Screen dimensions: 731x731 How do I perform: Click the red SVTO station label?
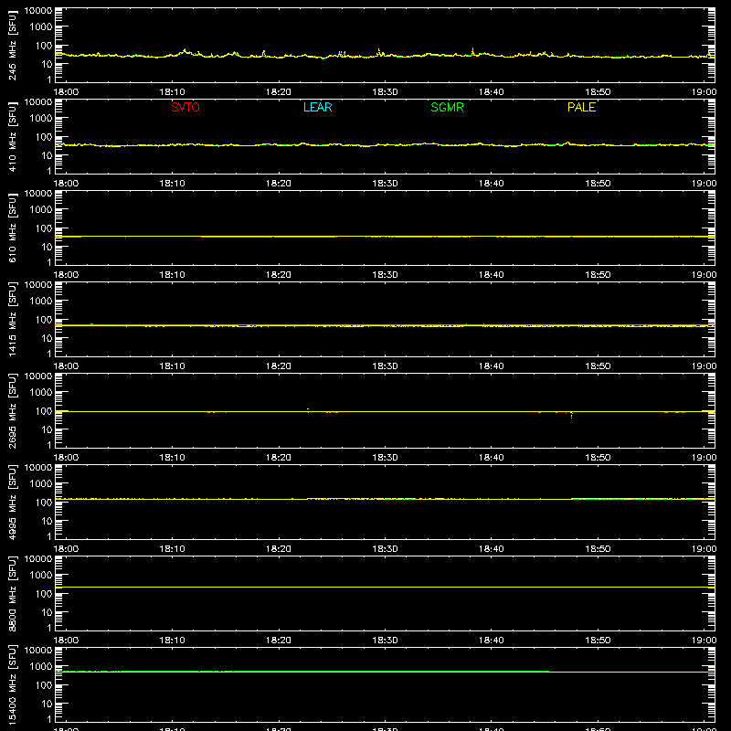coord(185,107)
